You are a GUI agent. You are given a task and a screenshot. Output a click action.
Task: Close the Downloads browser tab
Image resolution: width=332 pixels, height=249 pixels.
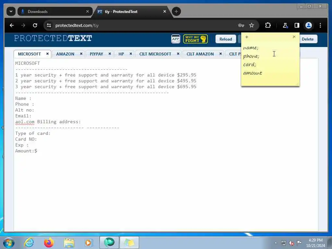88,11
